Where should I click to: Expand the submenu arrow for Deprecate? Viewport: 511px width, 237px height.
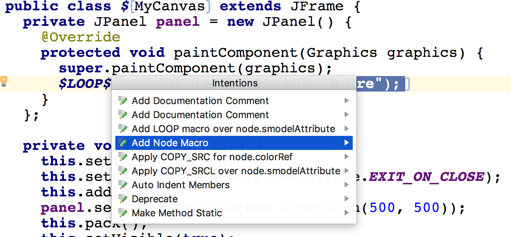pyautogui.click(x=346, y=199)
